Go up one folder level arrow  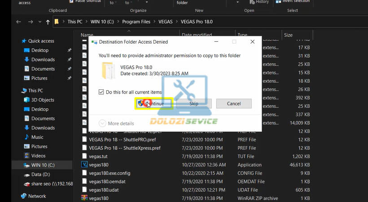click(48, 22)
